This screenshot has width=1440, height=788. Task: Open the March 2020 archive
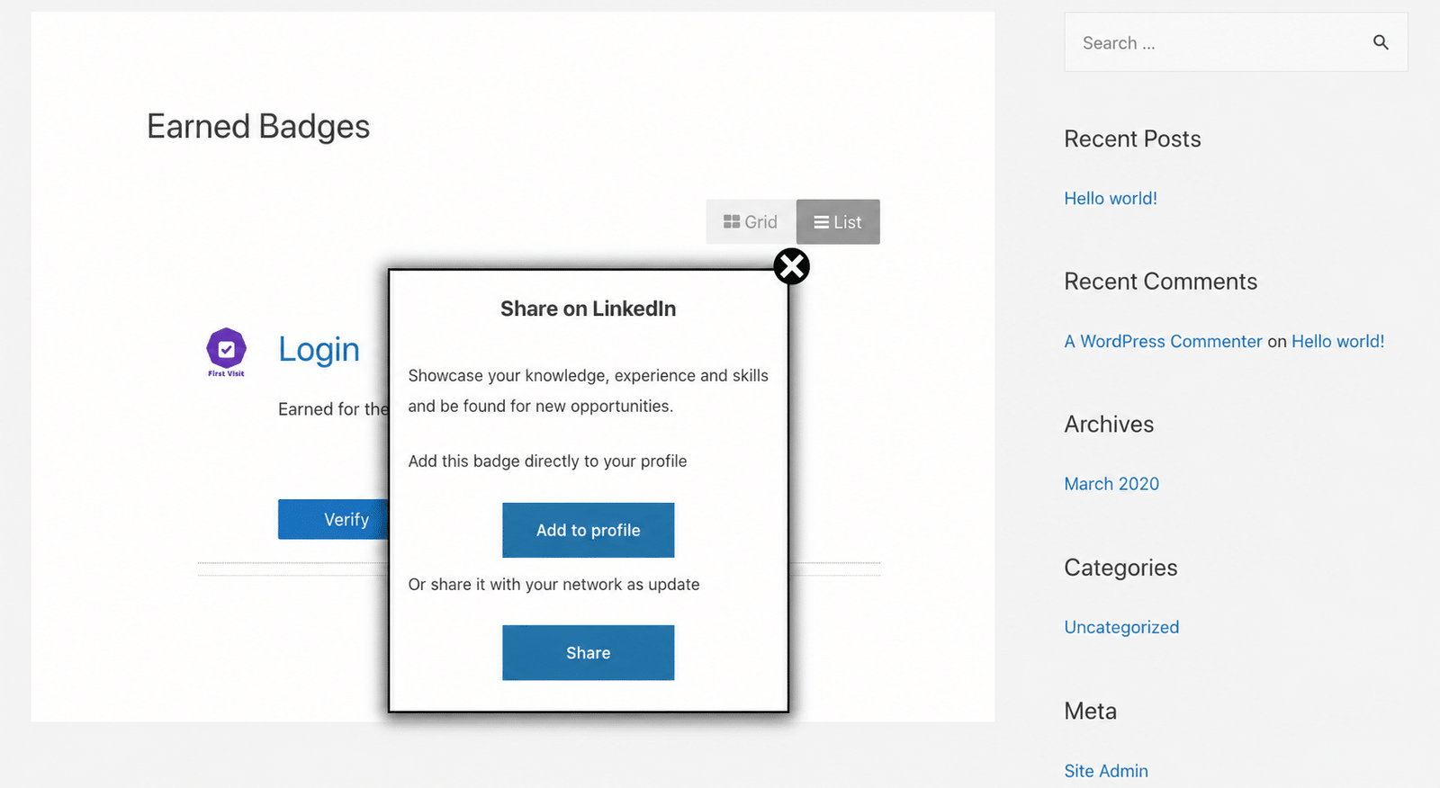1111,483
